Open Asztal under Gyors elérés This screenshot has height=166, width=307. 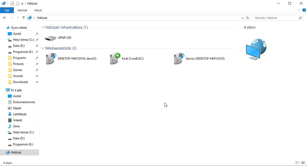(17, 34)
